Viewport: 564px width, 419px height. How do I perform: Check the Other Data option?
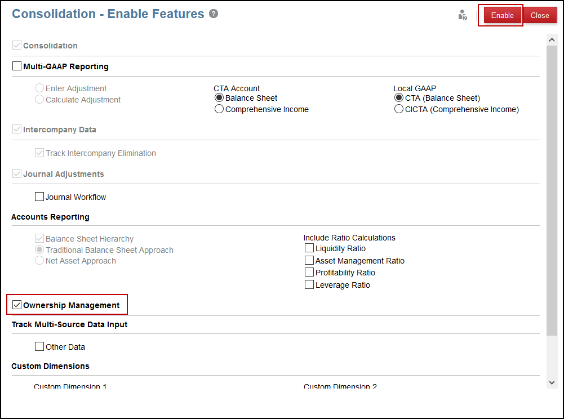[x=39, y=346]
